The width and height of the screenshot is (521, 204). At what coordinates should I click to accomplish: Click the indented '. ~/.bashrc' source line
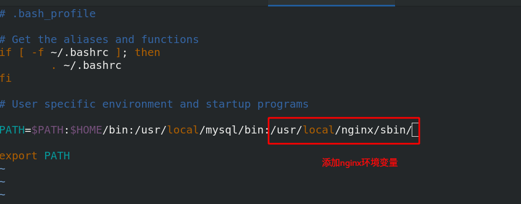pos(87,66)
